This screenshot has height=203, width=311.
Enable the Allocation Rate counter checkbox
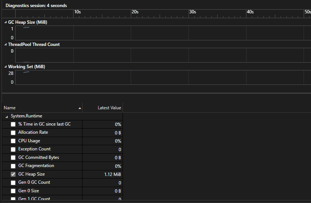click(x=13, y=133)
